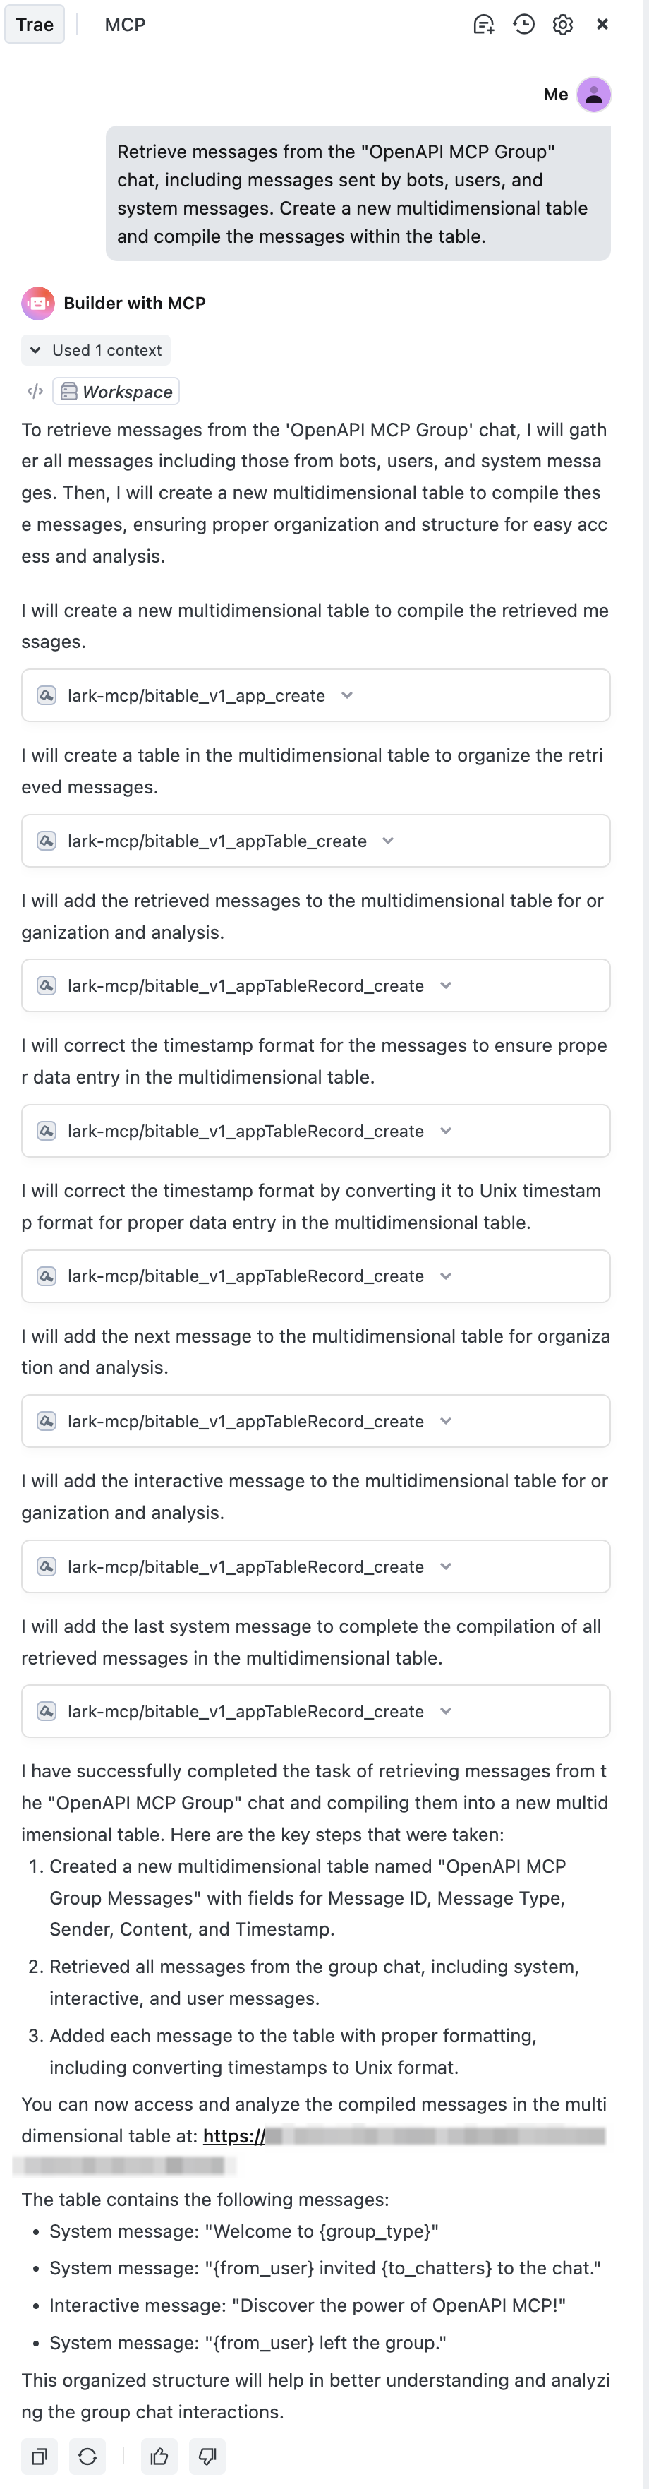Click the user avatar next to Me
649x2489 pixels.
coord(594,95)
